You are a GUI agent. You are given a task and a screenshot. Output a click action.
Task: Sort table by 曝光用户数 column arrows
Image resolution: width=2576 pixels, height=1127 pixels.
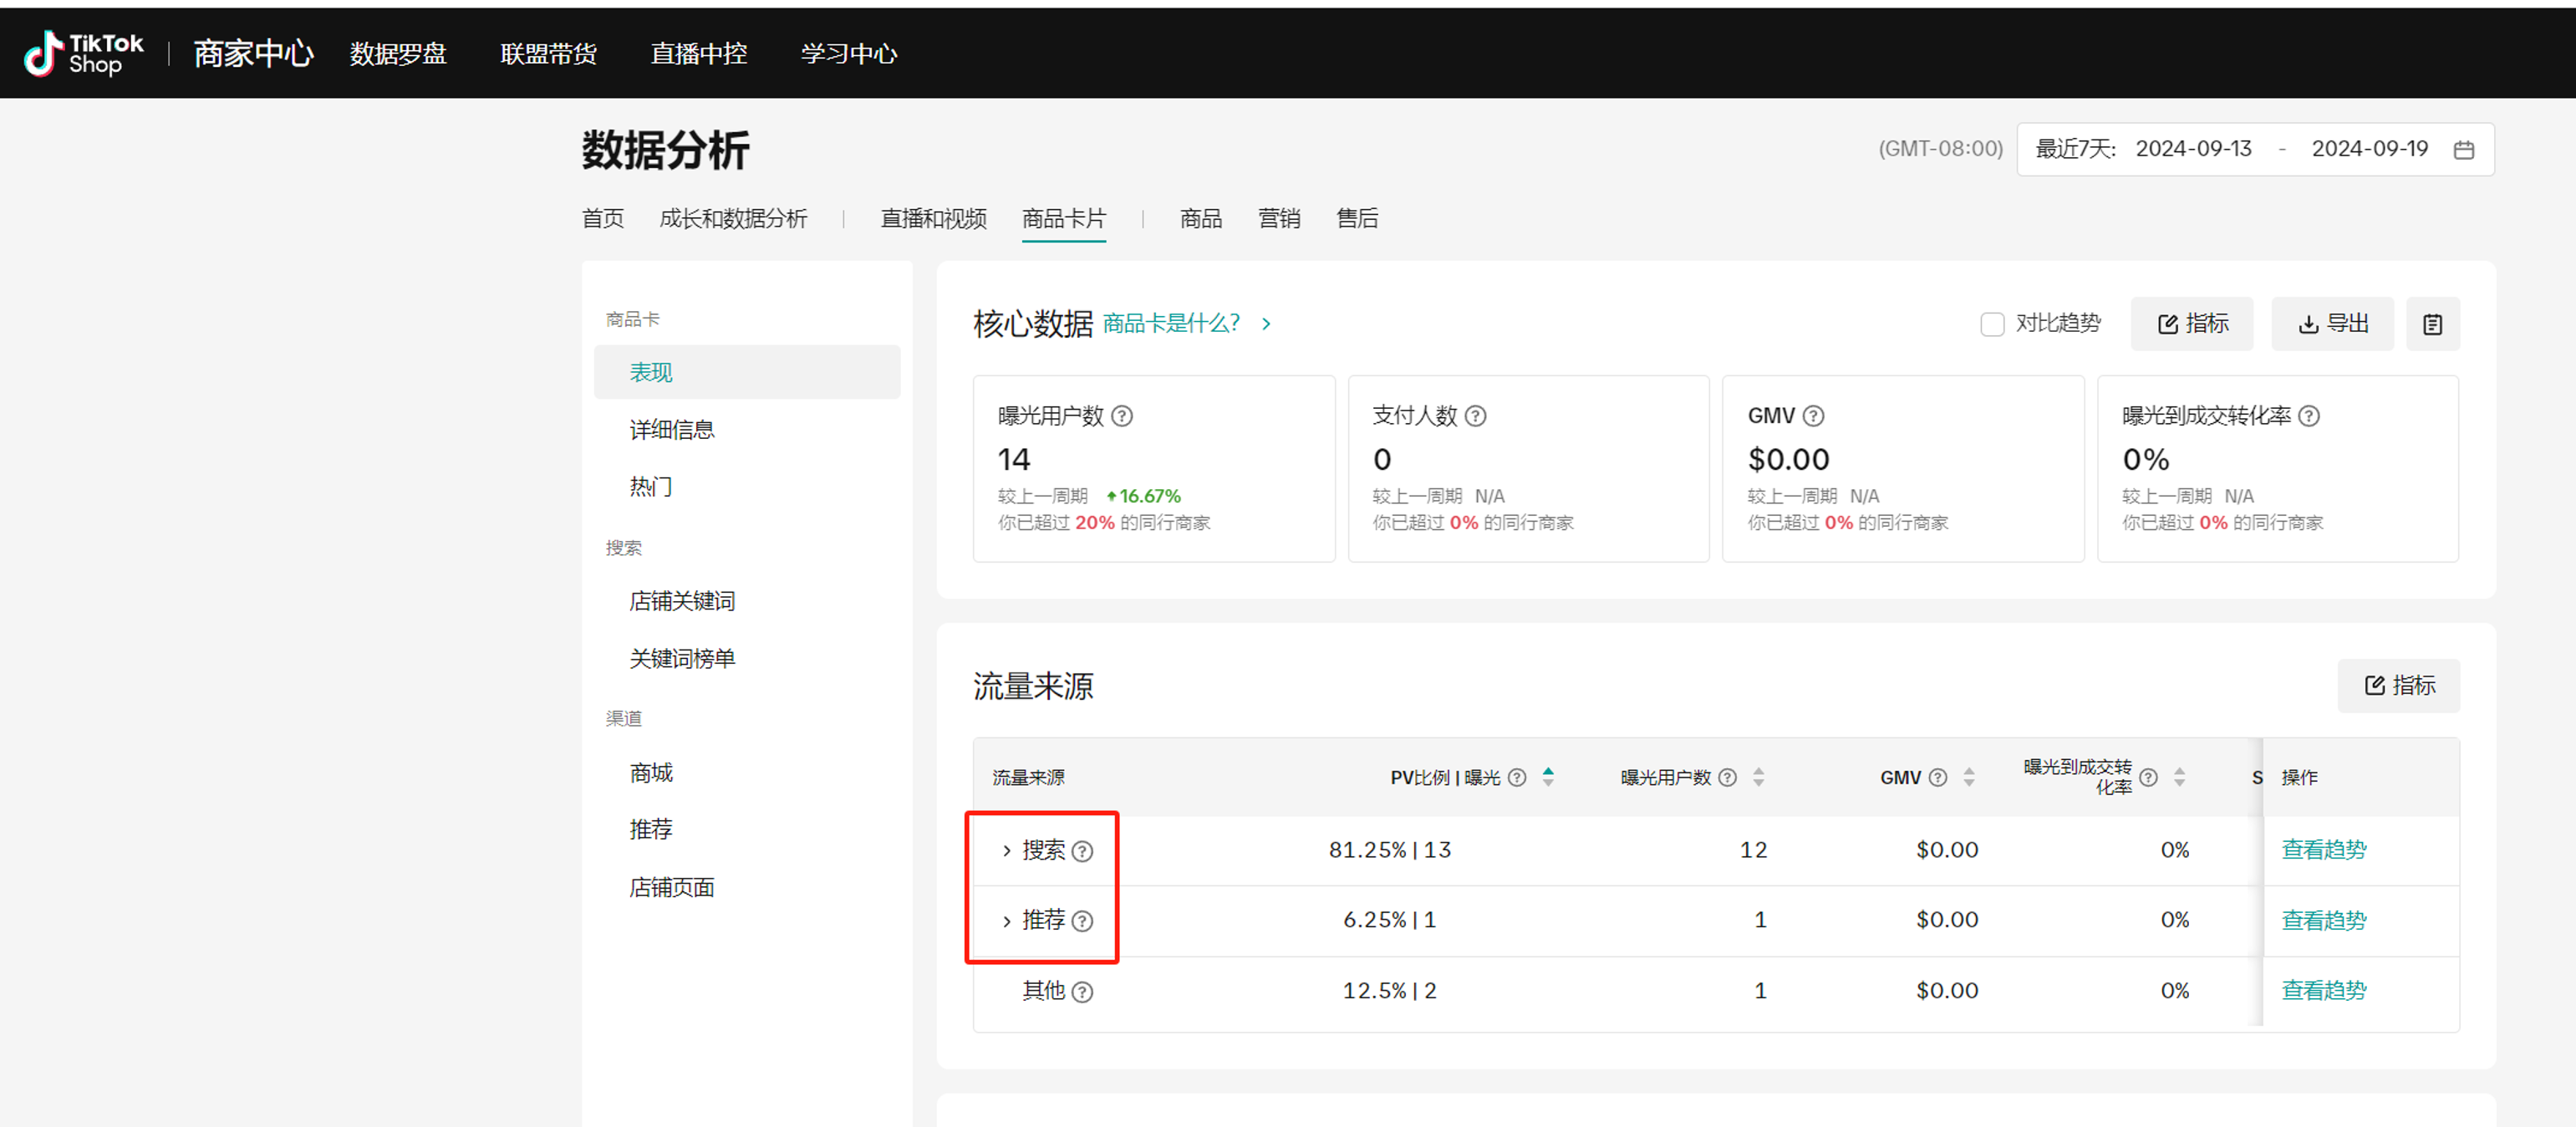(1758, 777)
